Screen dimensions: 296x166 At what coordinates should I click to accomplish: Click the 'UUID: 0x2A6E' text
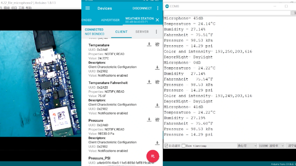click(98, 50)
